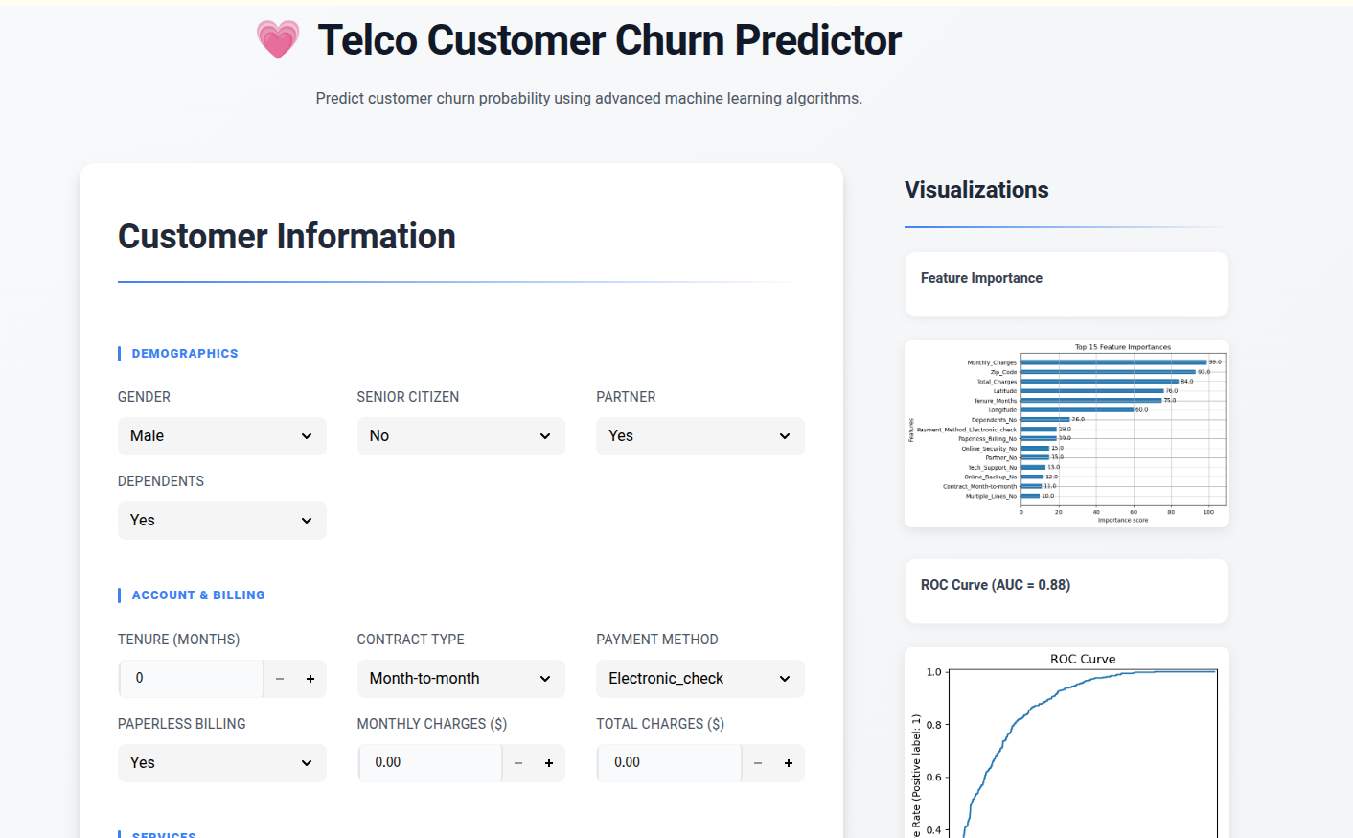Click minus stepper for Monthly Charges
Screen dimensions: 1353x838
[518, 763]
